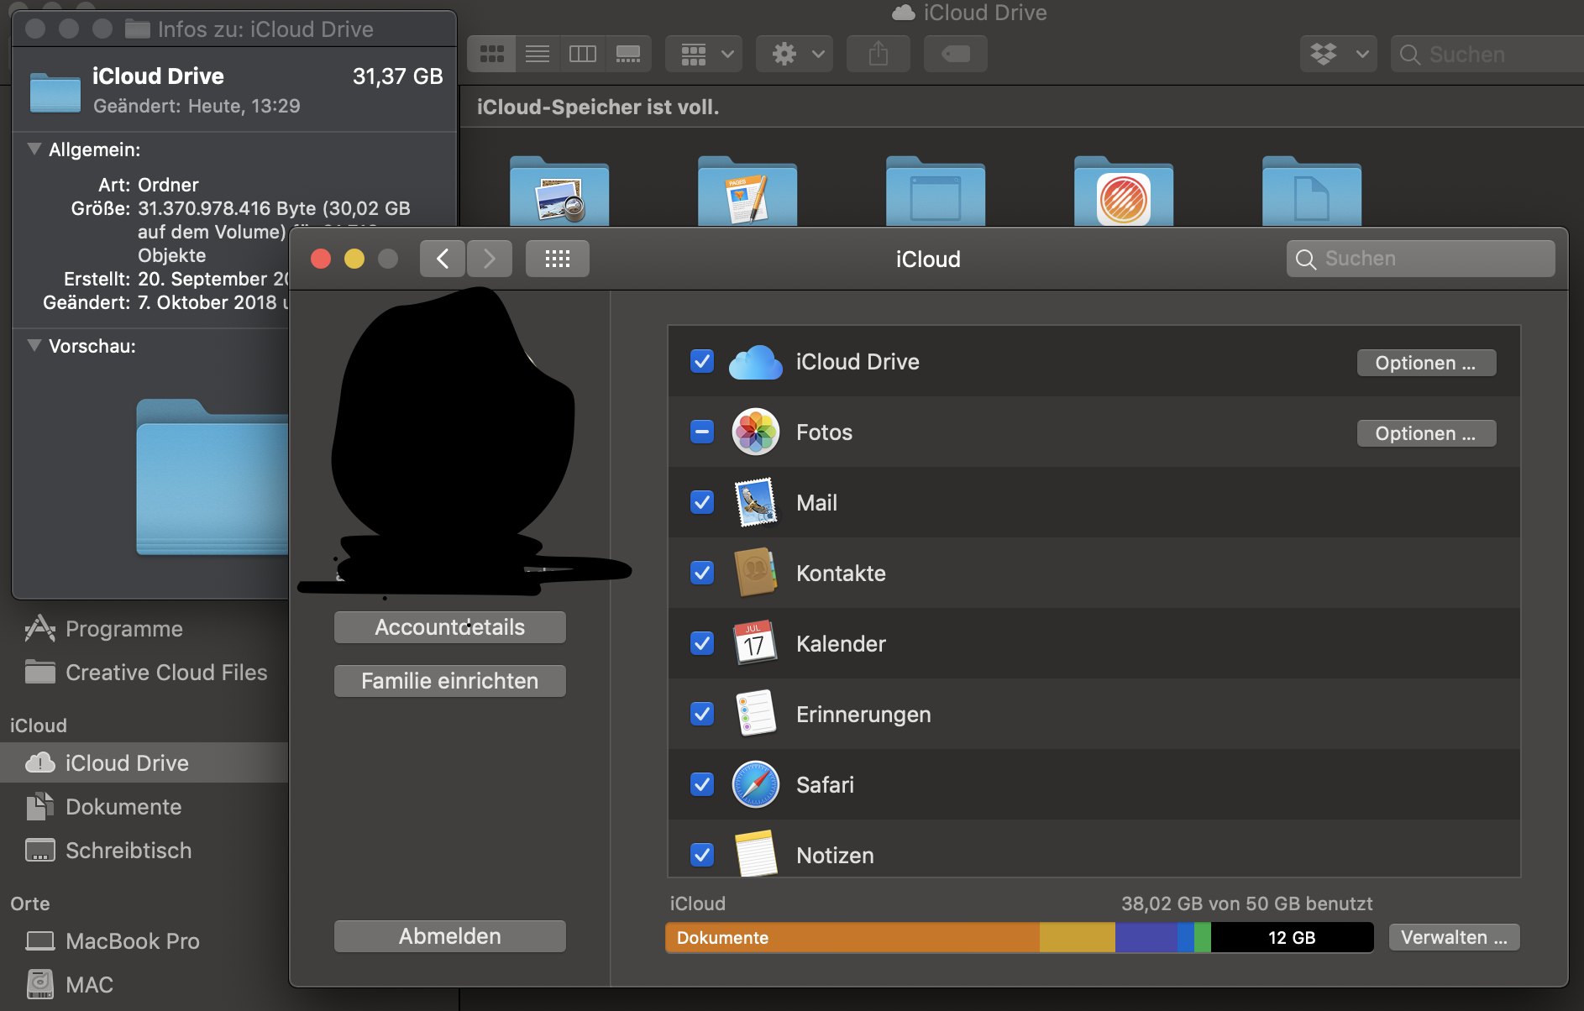Click the Abmelden button
This screenshot has height=1011, width=1584.
[450, 936]
